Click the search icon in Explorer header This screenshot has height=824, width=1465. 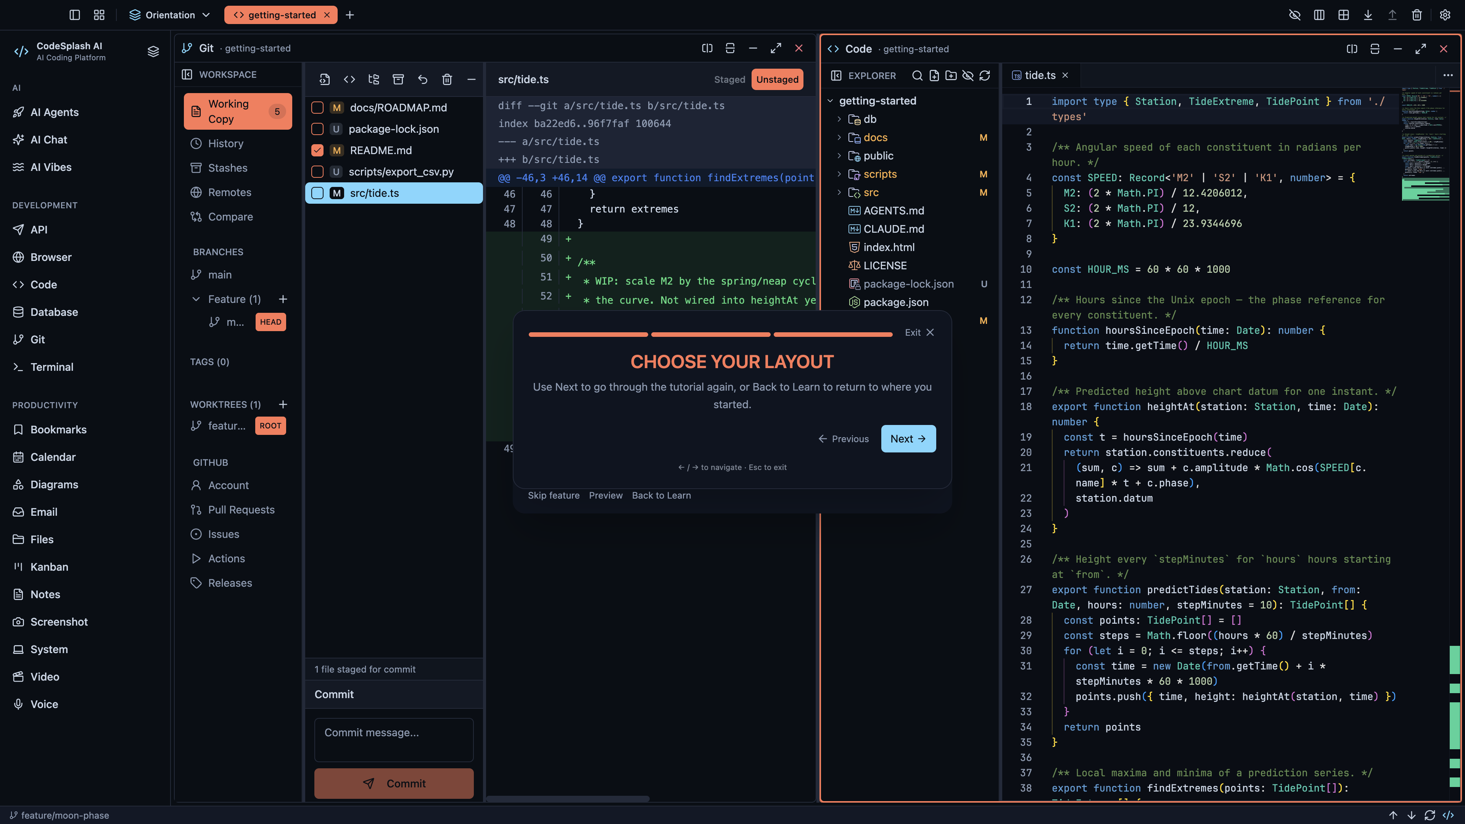click(x=917, y=76)
